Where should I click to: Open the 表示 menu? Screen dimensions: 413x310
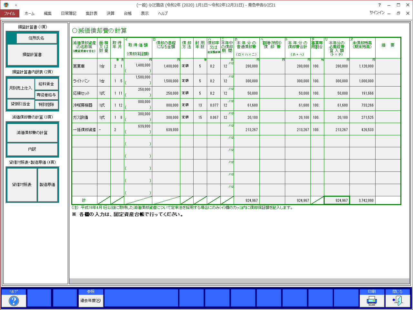145,13
